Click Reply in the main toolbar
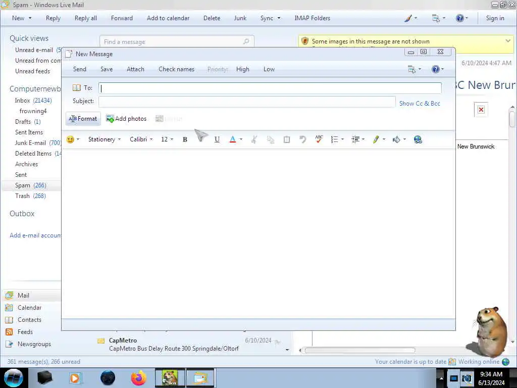517x388 pixels. 53,18
